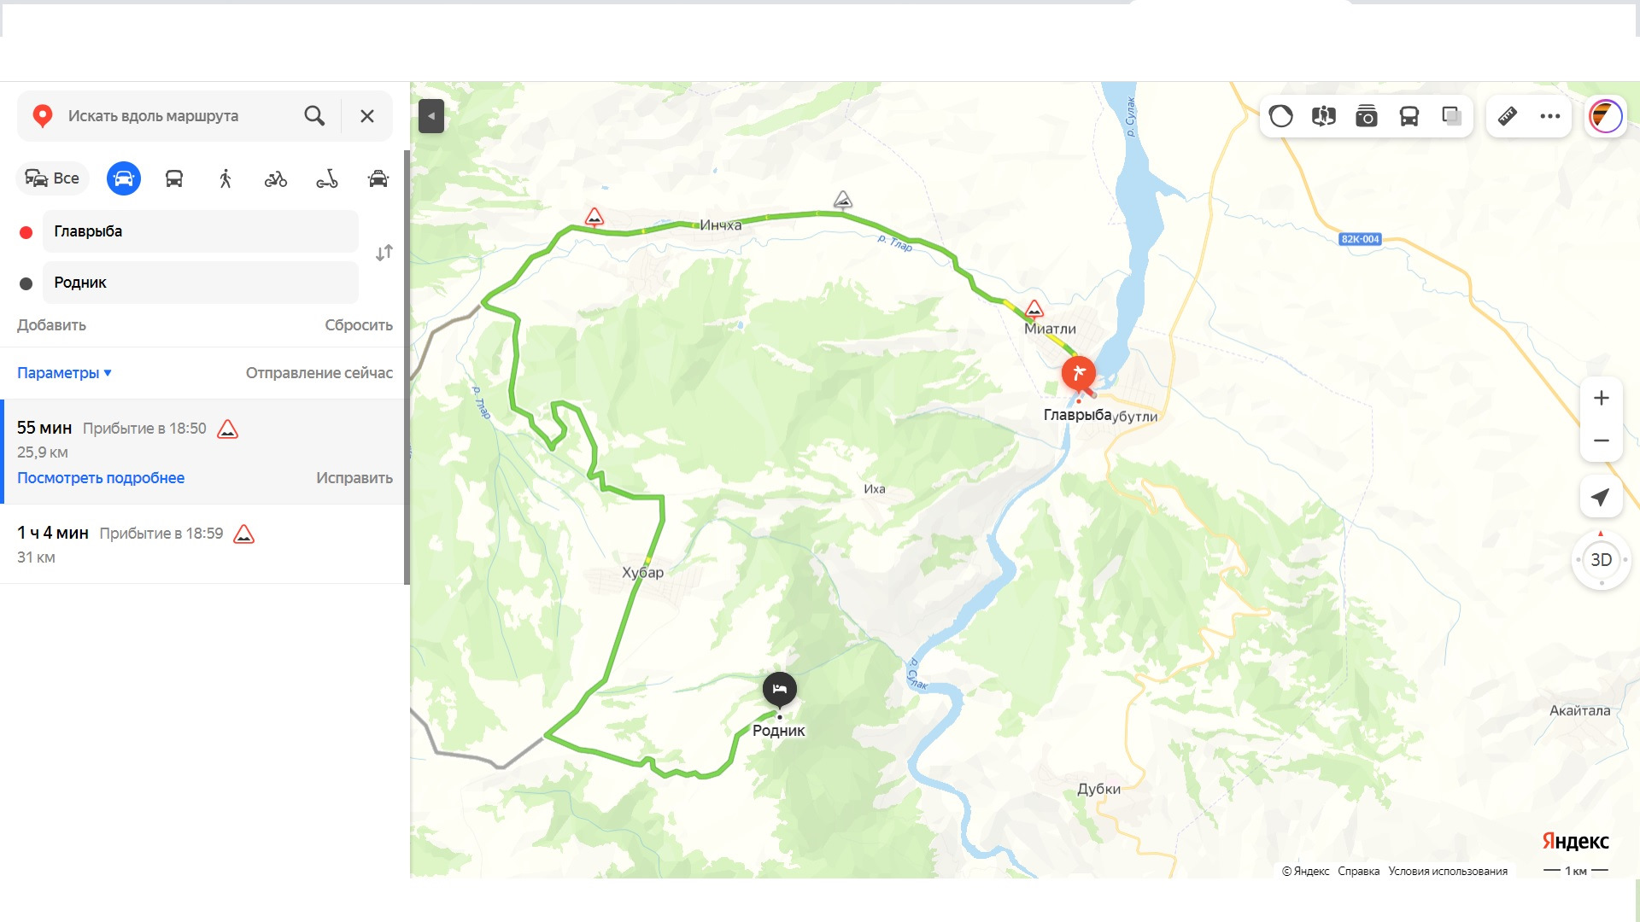Open the more options three-dot menu
1640x922 pixels.
1550,116
